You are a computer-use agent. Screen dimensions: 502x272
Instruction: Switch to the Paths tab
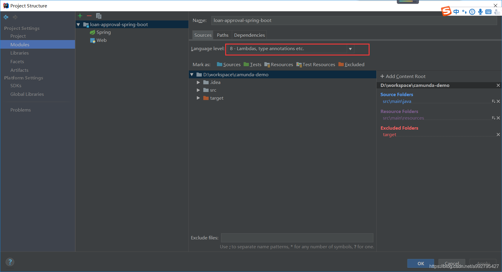[x=223, y=35]
